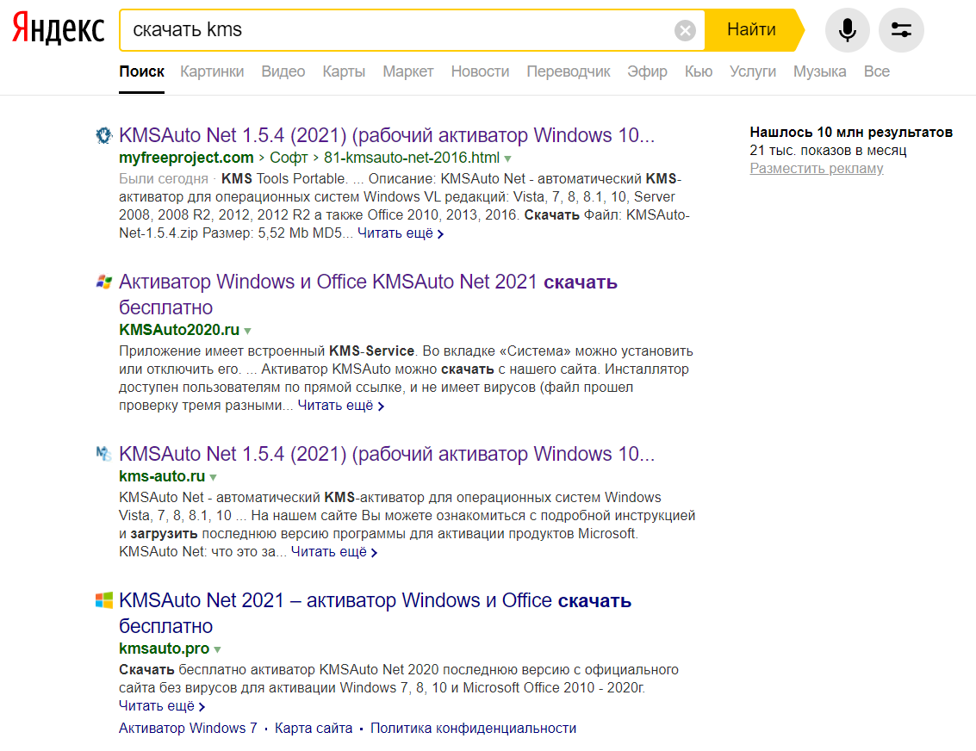Image resolution: width=976 pixels, height=751 pixels.
Task: Switch to the Новости tab
Action: click(480, 72)
